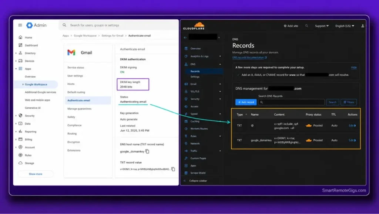
Task: Hide the setup steps notice
Action: (353, 67)
